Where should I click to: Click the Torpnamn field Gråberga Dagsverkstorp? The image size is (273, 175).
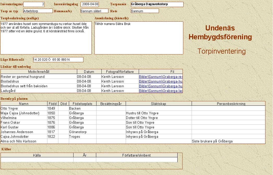click(x=157, y=4)
